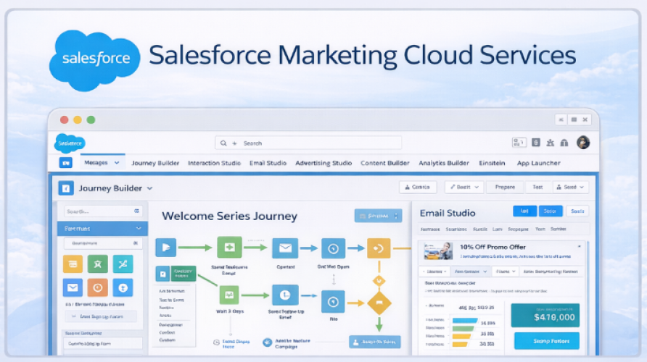Expand the Messages tab dropdown arrow
Screen dimensions: 647x362
coord(117,163)
